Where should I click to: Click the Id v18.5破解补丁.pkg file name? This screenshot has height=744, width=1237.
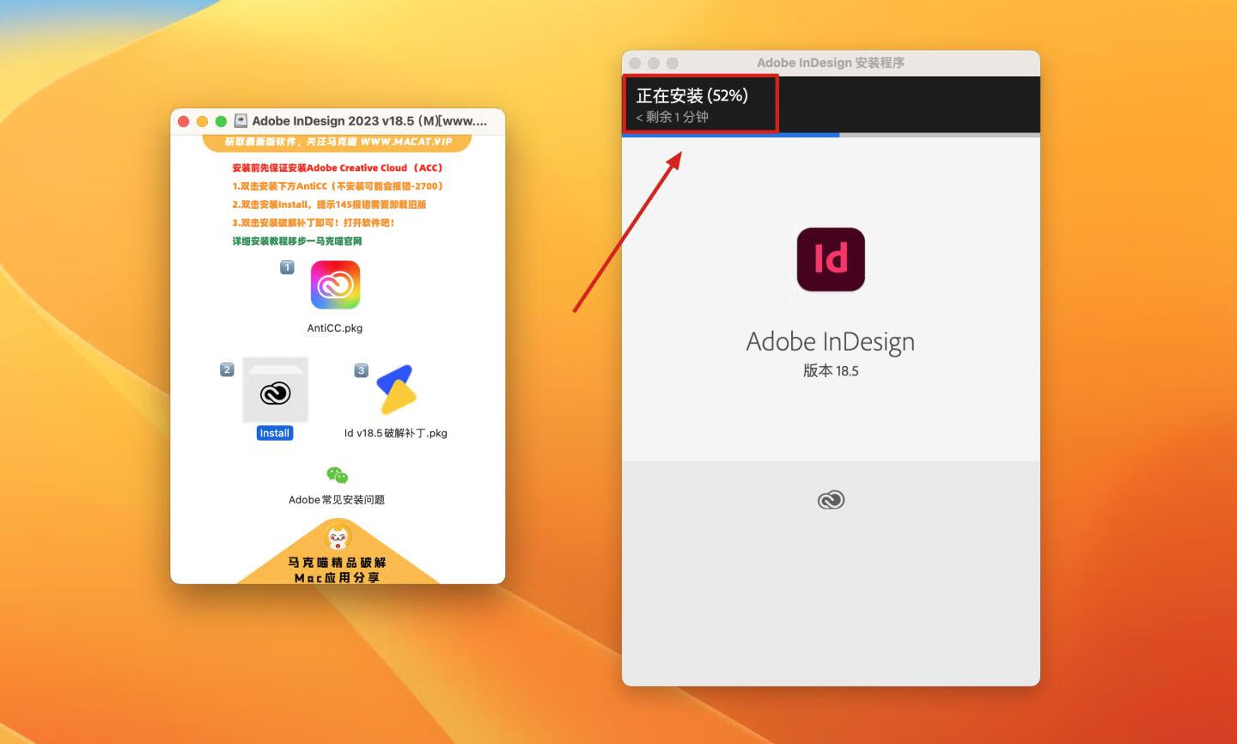396,433
